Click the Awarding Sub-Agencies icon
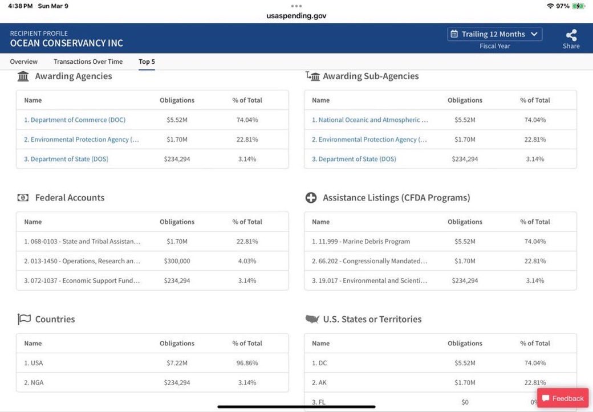Viewport: 593px width, 412px height. click(312, 76)
